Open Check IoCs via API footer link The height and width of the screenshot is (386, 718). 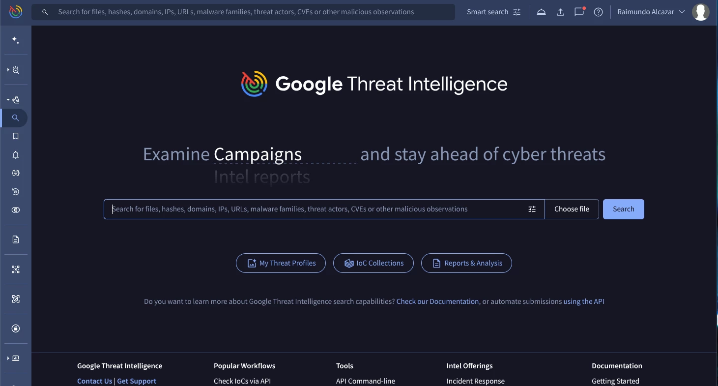pos(242,381)
